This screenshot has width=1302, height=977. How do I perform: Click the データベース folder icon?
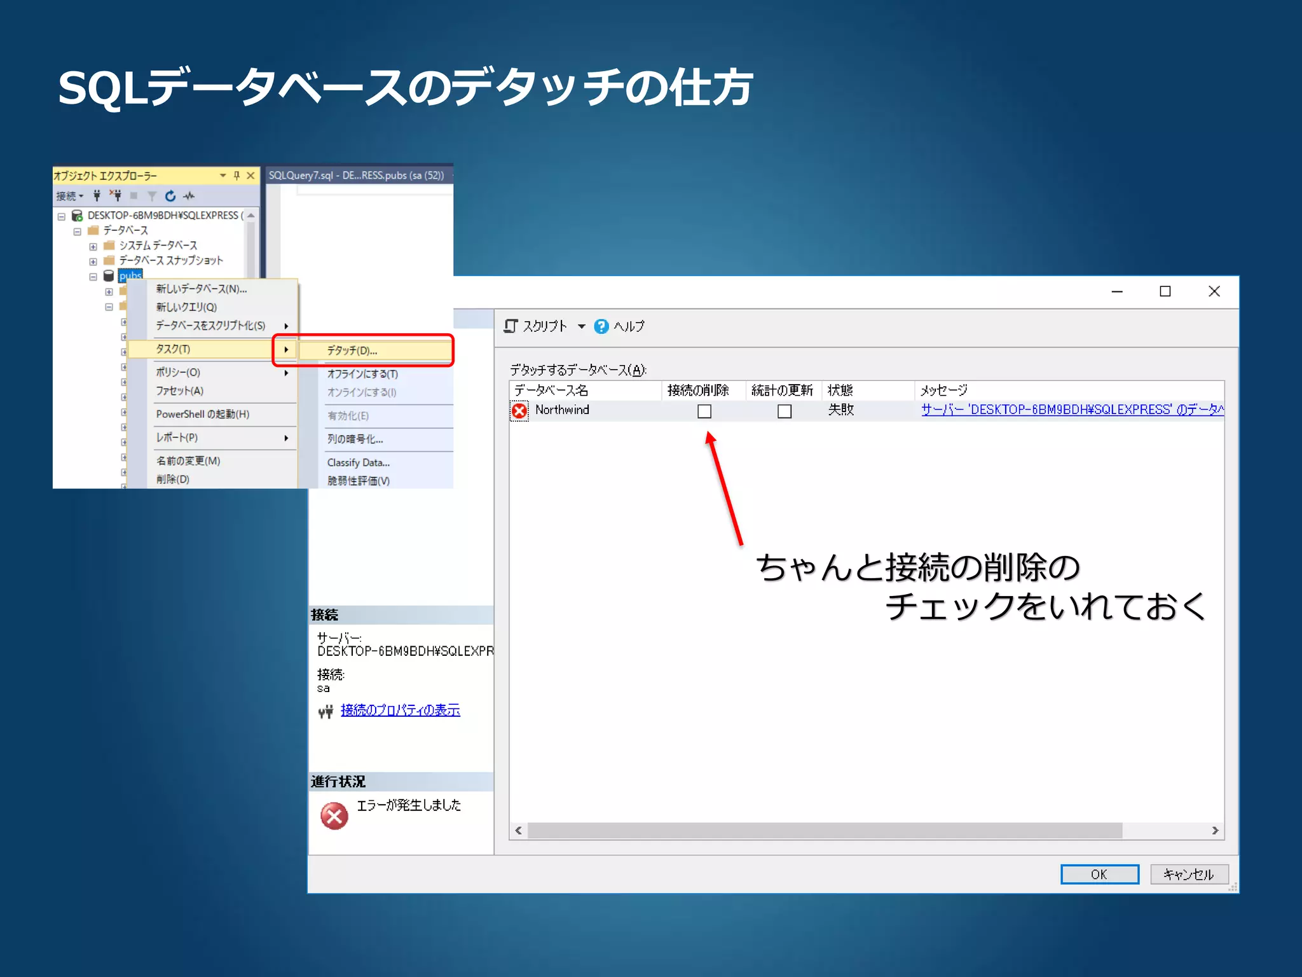coord(93,230)
